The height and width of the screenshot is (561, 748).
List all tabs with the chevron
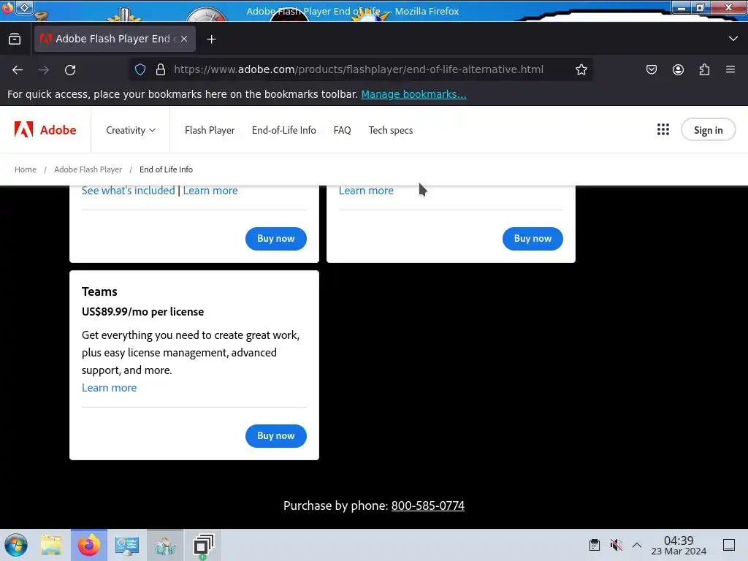coord(733,39)
